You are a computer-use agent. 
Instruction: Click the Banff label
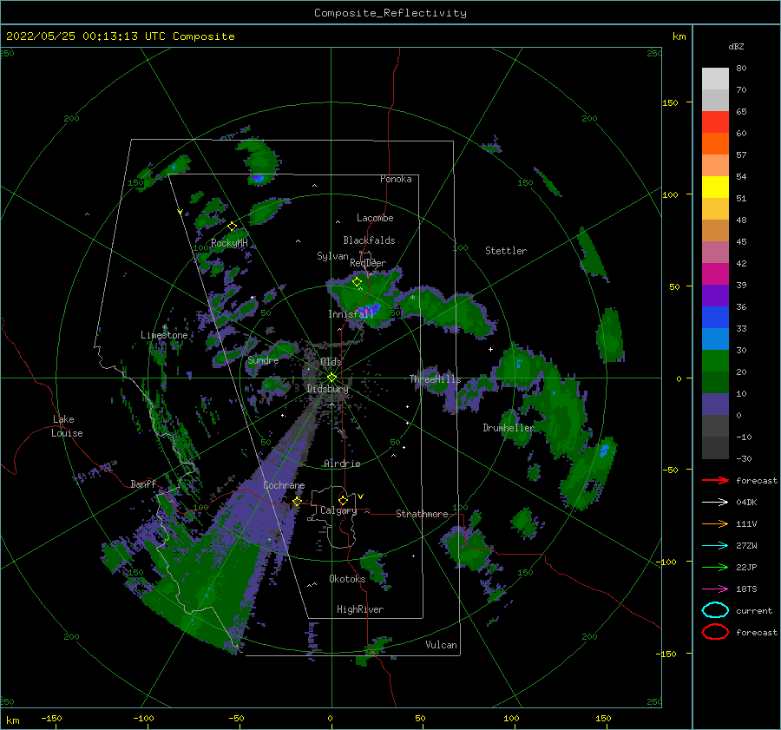click(143, 484)
